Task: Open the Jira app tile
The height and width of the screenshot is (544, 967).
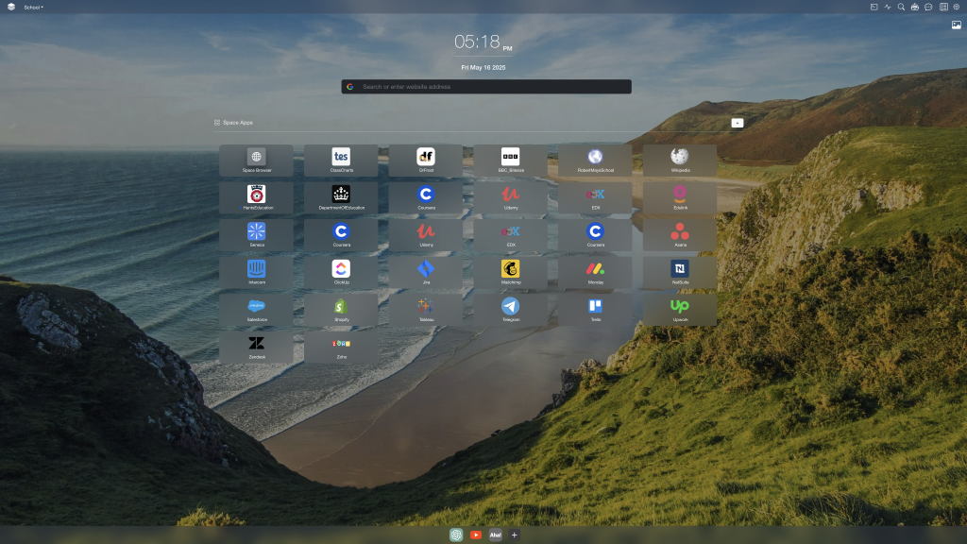Action: pos(426,273)
